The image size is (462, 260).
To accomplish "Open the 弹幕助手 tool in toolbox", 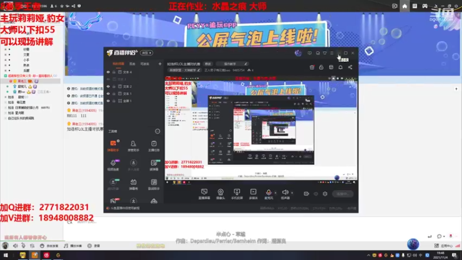I will click(113, 146).
